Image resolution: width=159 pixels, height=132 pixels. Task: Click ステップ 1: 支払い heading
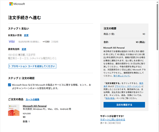19,28
